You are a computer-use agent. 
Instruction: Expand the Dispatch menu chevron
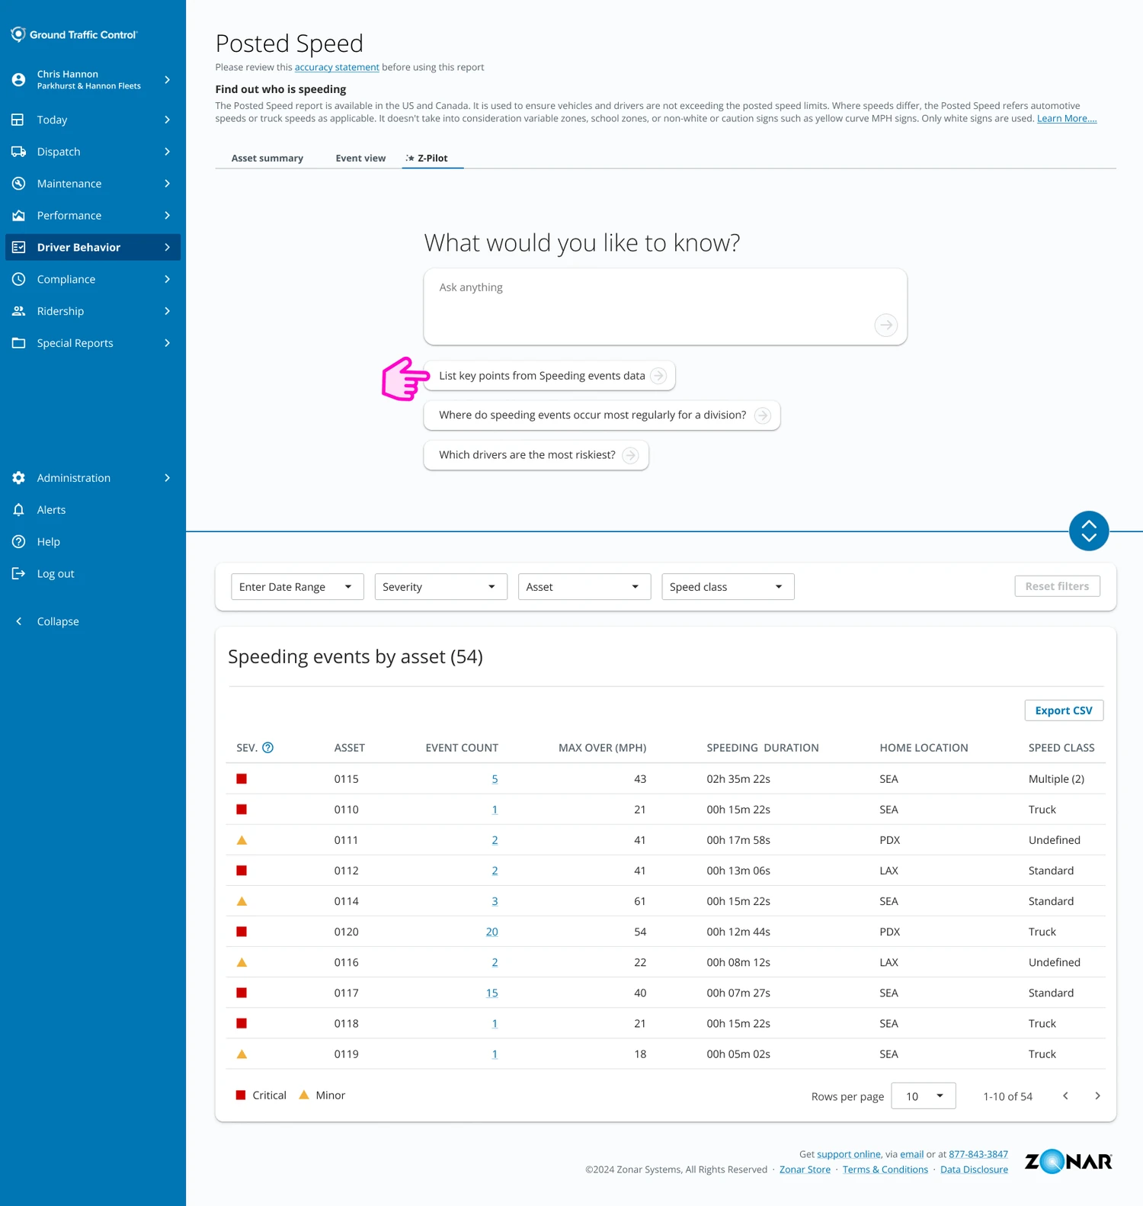point(167,152)
